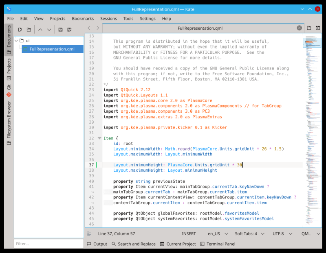
Task: Open the UTF-8 encoding dropdown
Action: [281, 234]
